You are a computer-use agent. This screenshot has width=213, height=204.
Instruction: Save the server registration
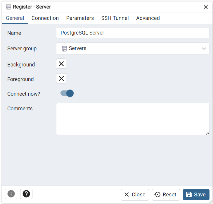point(196,194)
